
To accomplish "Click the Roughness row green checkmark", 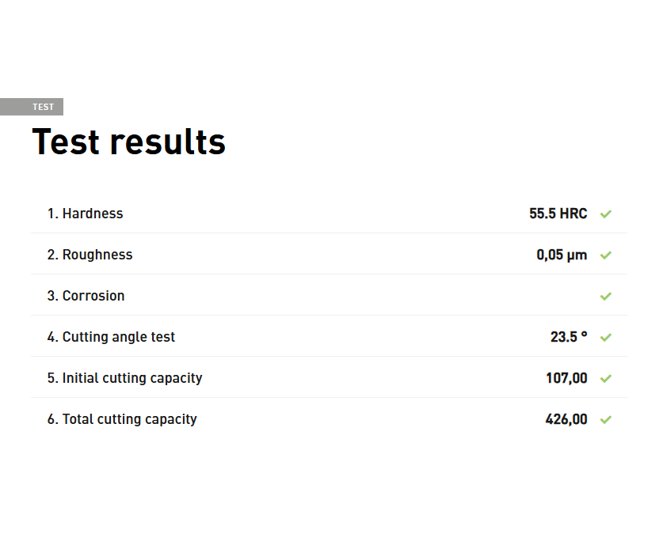I will click(x=606, y=255).
